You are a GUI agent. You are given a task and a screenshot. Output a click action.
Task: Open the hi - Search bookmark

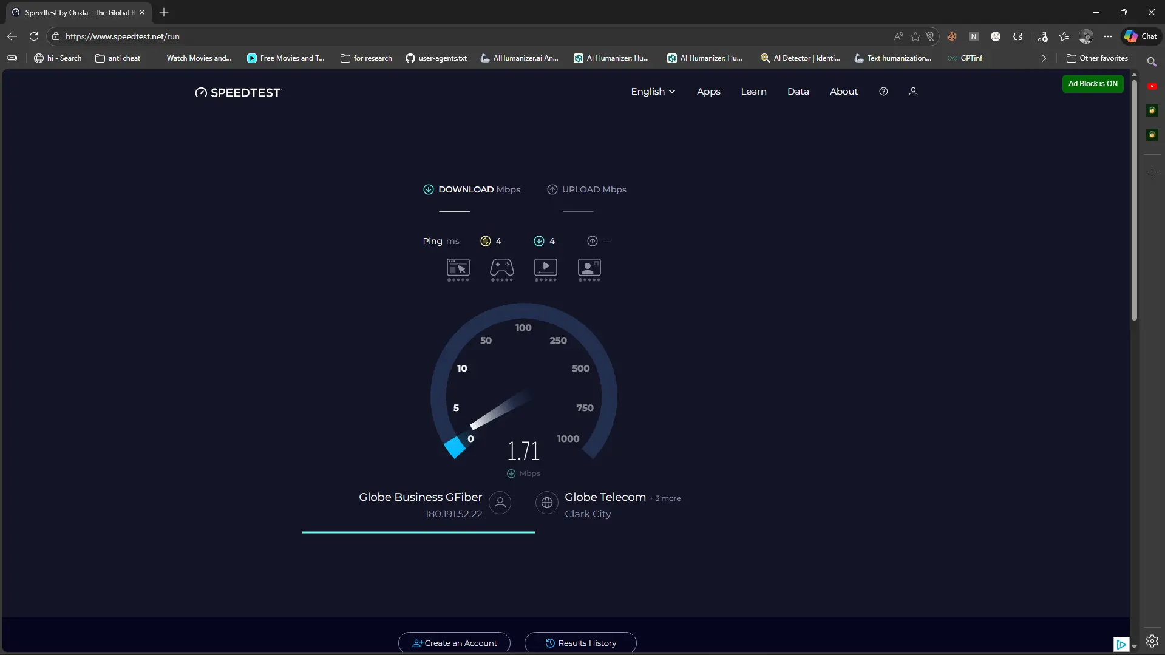click(x=58, y=58)
